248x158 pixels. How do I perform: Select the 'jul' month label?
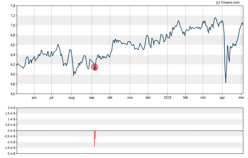51,98
